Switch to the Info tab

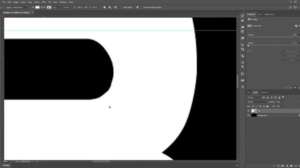260,14
